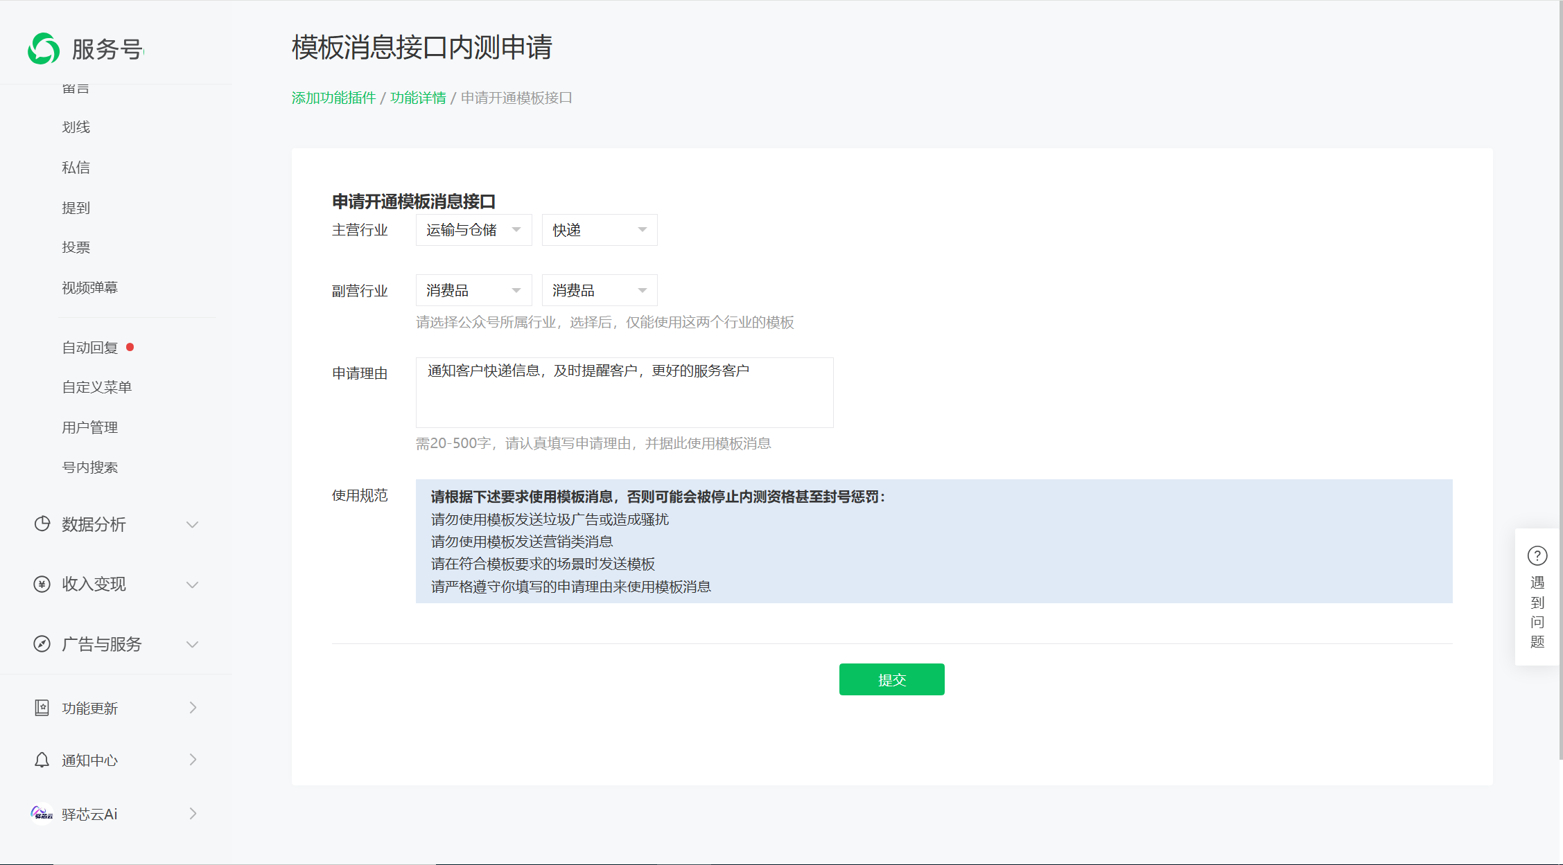This screenshot has height=865, width=1563.
Task: Click the green 提交 submit button
Action: click(x=891, y=679)
